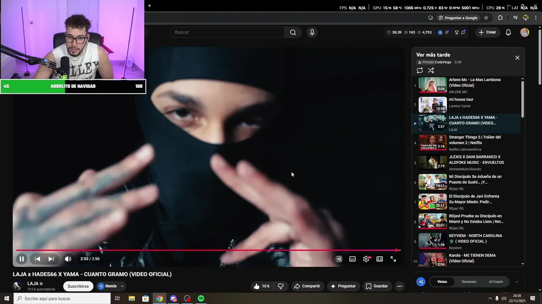Viewport: 542px width, 304px height.
Task: Open the media control icon in toolbar
Action: pos(515,18)
